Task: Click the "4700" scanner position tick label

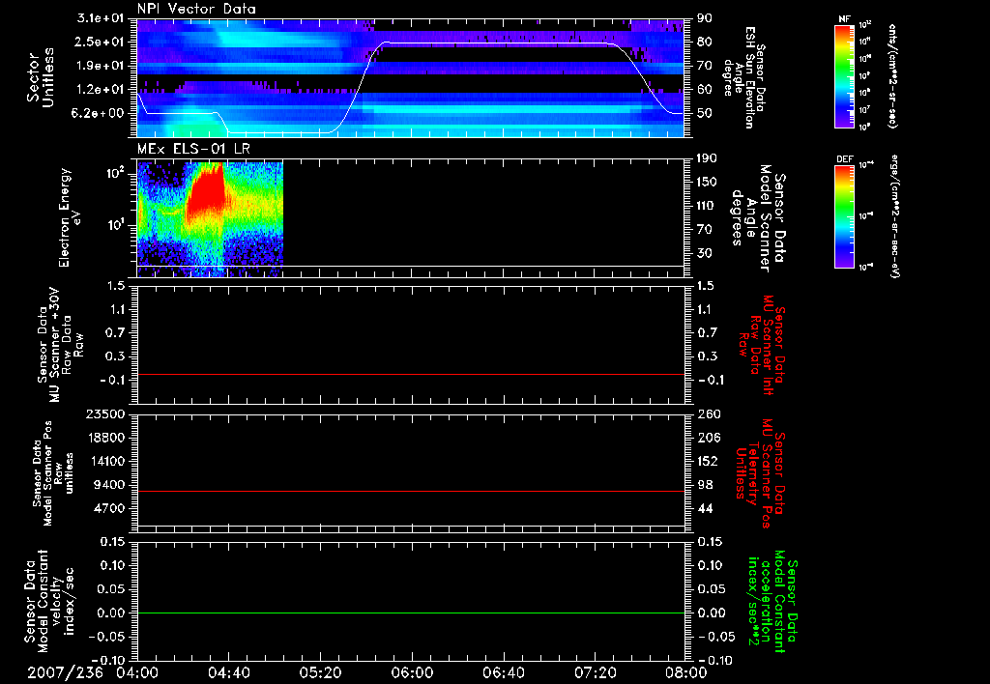Action: click(x=111, y=508)
